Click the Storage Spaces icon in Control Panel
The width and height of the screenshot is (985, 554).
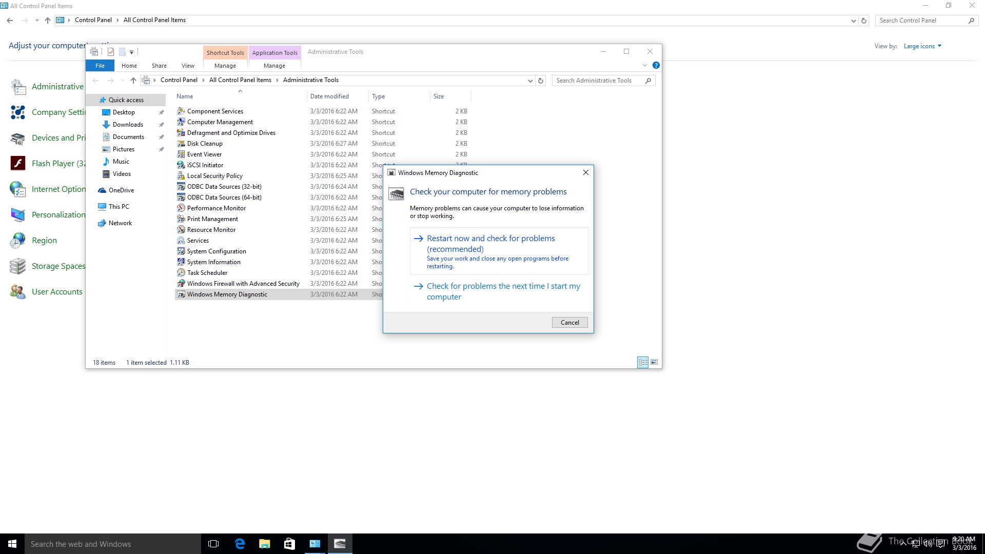18,266
